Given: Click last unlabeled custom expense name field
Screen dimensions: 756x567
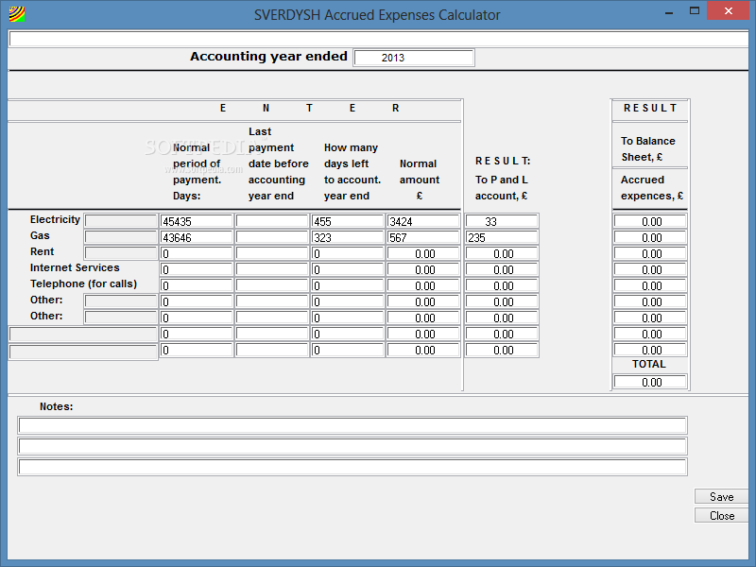Looking at the screenshot, I should tap(83, 352).
